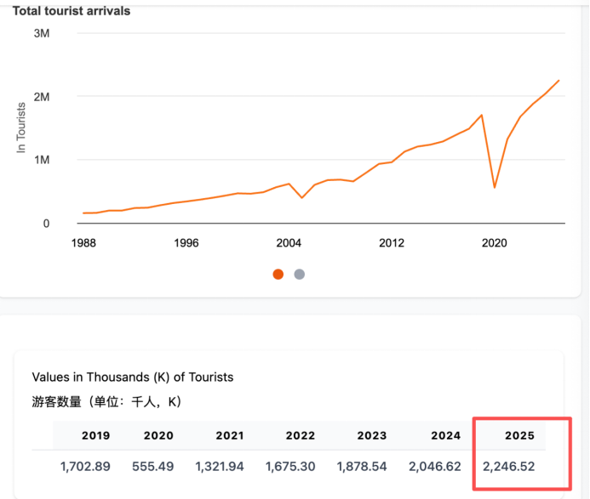The height and width of the screenshot is (499, 590).
Task: Click the 555.49 value for 2020
Action: (x=152, y=467)
